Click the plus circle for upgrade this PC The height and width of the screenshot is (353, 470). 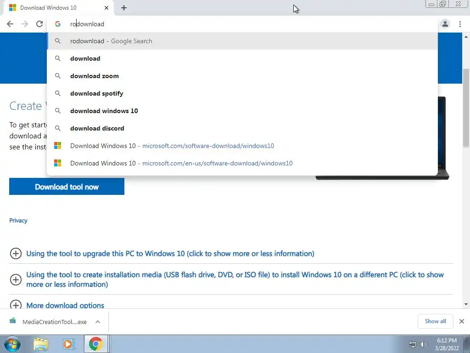click(x=16, y=253)
